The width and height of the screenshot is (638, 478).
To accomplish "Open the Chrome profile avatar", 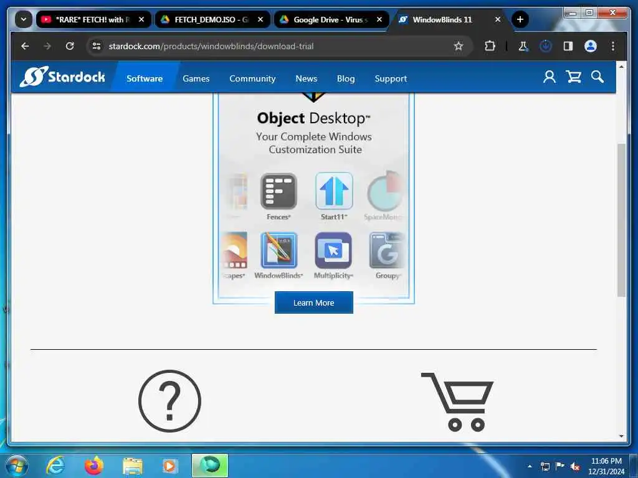I will tap(591, 46).
